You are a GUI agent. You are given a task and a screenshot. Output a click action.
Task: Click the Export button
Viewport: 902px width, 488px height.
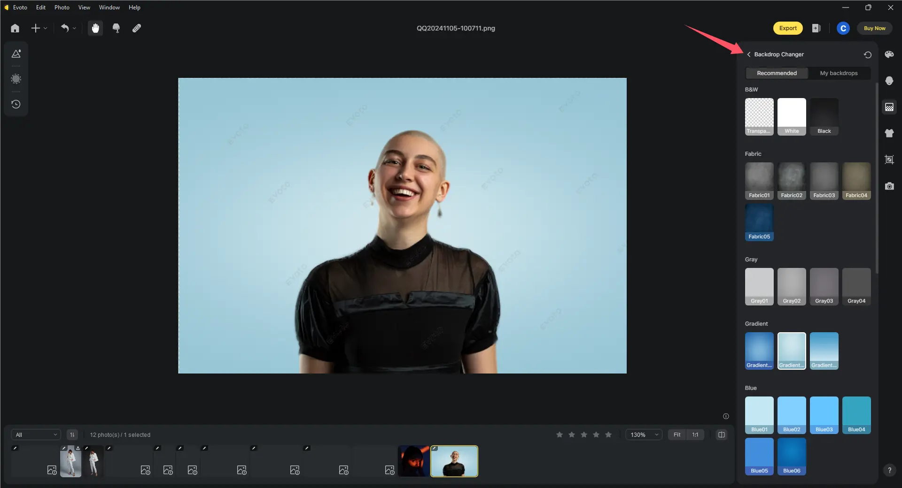[788, 28]
